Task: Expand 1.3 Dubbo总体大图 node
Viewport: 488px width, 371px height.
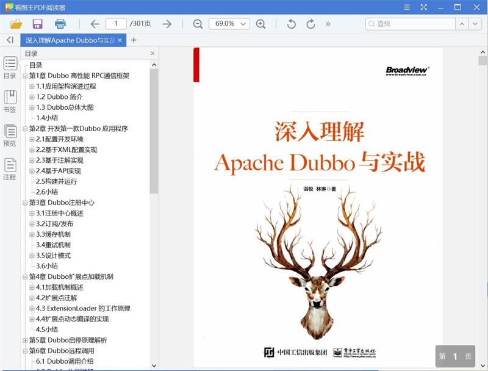Action: pyautogui.click(x=32, y=107)
